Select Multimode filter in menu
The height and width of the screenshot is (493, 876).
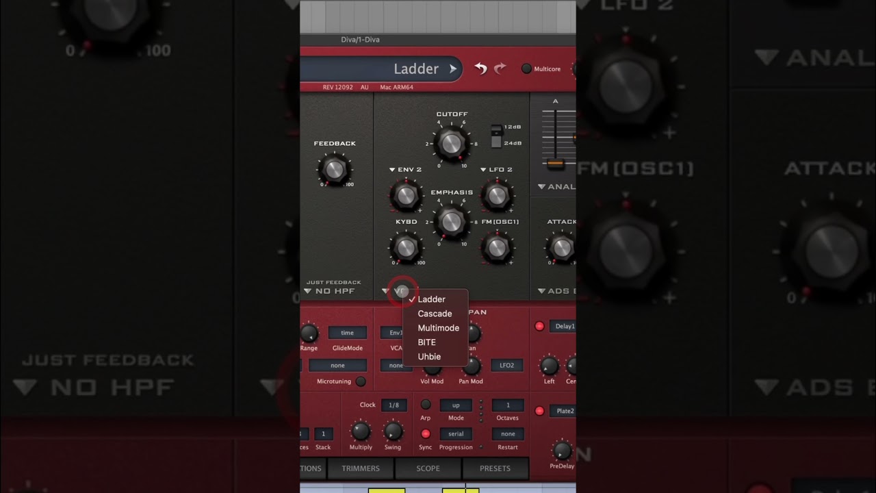pyautogui.click(x=435, y=328)
